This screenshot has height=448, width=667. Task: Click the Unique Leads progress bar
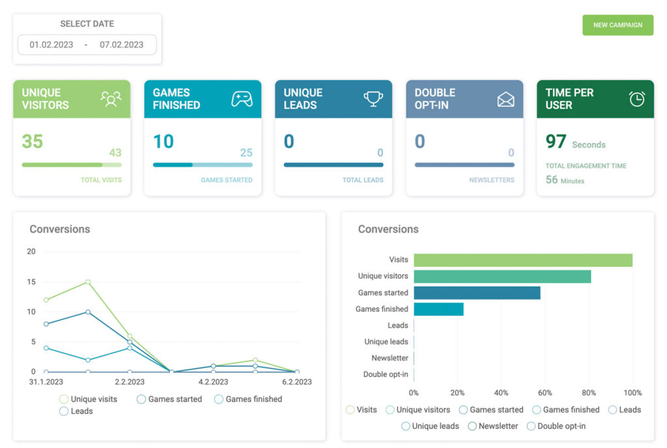(333, 165)
